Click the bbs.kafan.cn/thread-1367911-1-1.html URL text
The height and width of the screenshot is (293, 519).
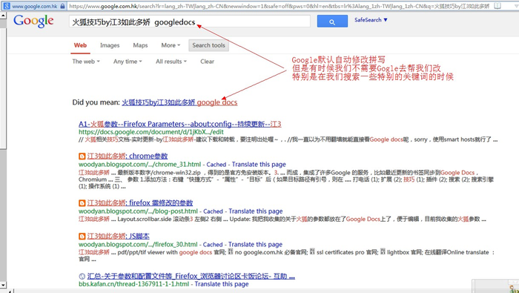pyautogui.click(x=134, y=284)
